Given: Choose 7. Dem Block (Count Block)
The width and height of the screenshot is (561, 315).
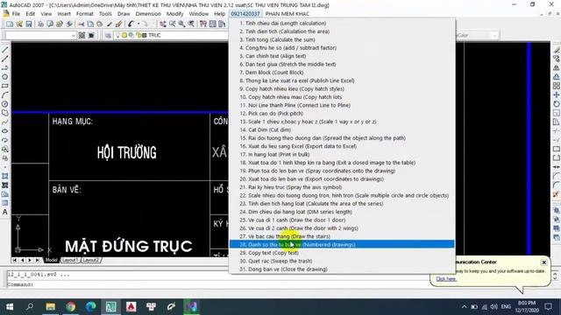Looking at the screenshot, I should (342, 73).
